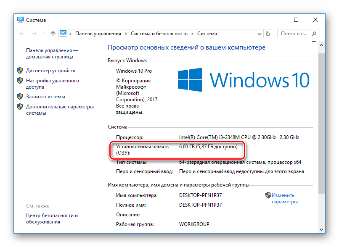Click the computer icon in the address bar
339x247 pixels.
pos(64,34)
